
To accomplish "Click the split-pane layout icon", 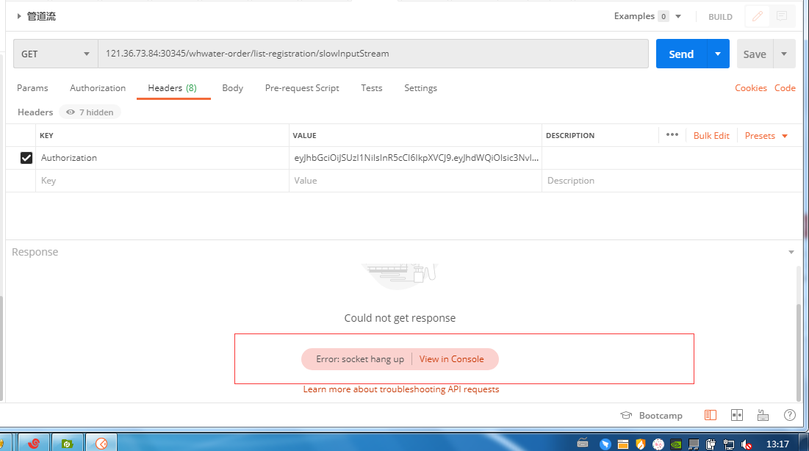I will [x=736, y=414].
